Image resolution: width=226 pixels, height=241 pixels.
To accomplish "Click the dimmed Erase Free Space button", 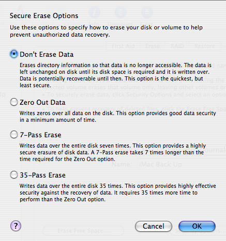I will tap(83, 231).
